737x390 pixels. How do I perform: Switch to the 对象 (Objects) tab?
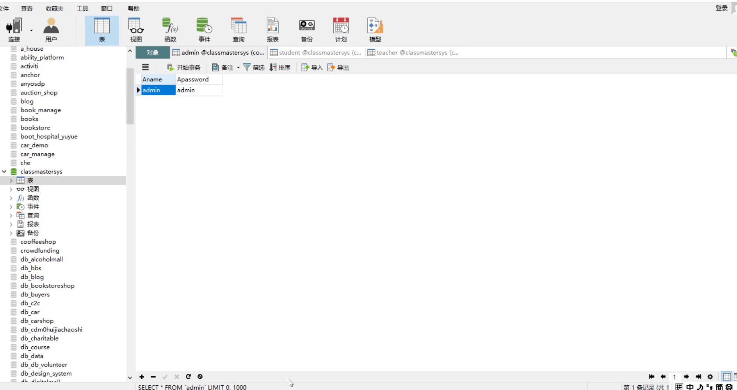[153, 53]
